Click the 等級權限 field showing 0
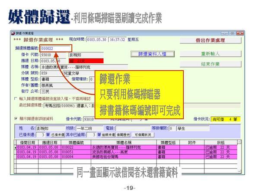 tap(172, 128)
